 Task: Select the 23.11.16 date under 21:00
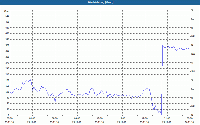(167, 122)
